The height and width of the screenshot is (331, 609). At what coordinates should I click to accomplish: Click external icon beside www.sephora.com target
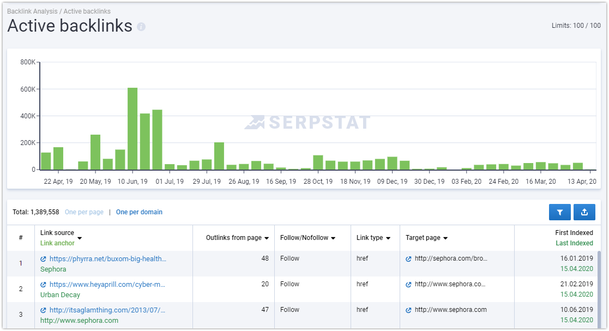(408, 310)
